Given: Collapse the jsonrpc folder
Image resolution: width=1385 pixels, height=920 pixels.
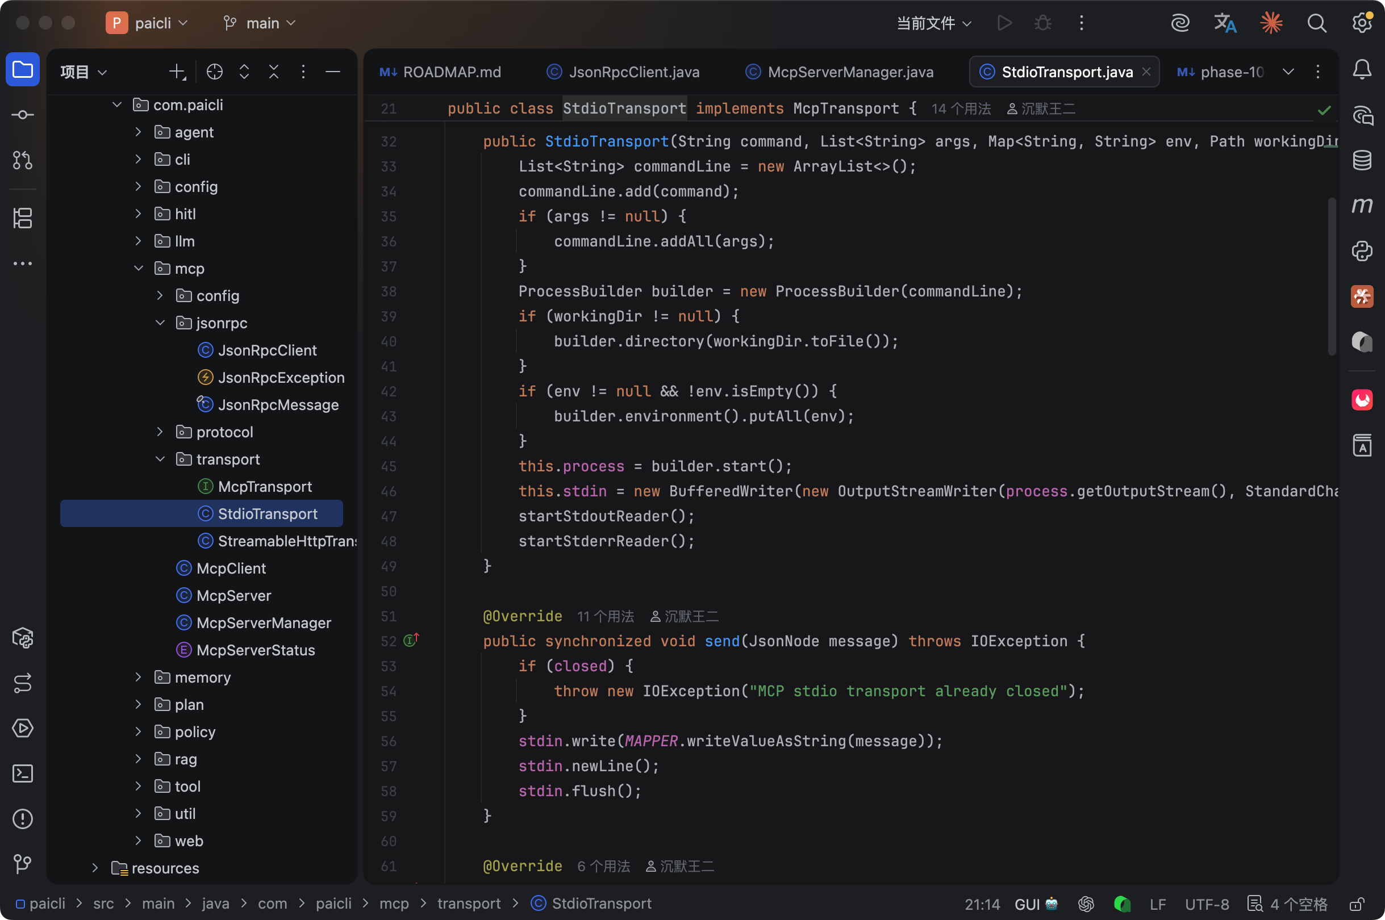Looking at the screenshot, I should tap(160, 323).
